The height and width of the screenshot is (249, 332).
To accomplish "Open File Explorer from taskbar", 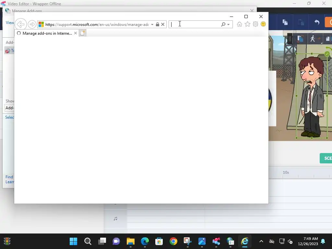I will 130,241.
